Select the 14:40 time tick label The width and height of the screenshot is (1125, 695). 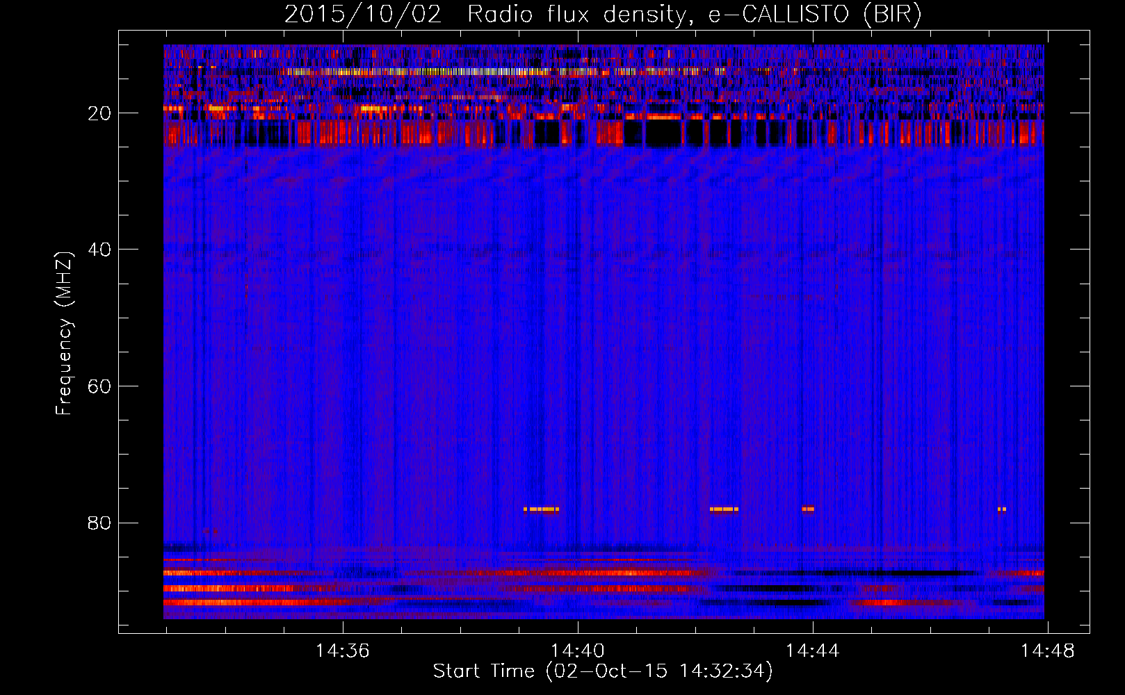click(578, 651)
